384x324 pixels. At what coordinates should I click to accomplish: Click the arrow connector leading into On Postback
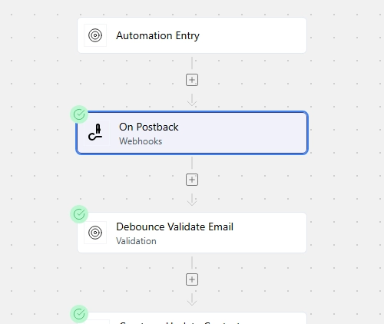[x=192, y=100]
